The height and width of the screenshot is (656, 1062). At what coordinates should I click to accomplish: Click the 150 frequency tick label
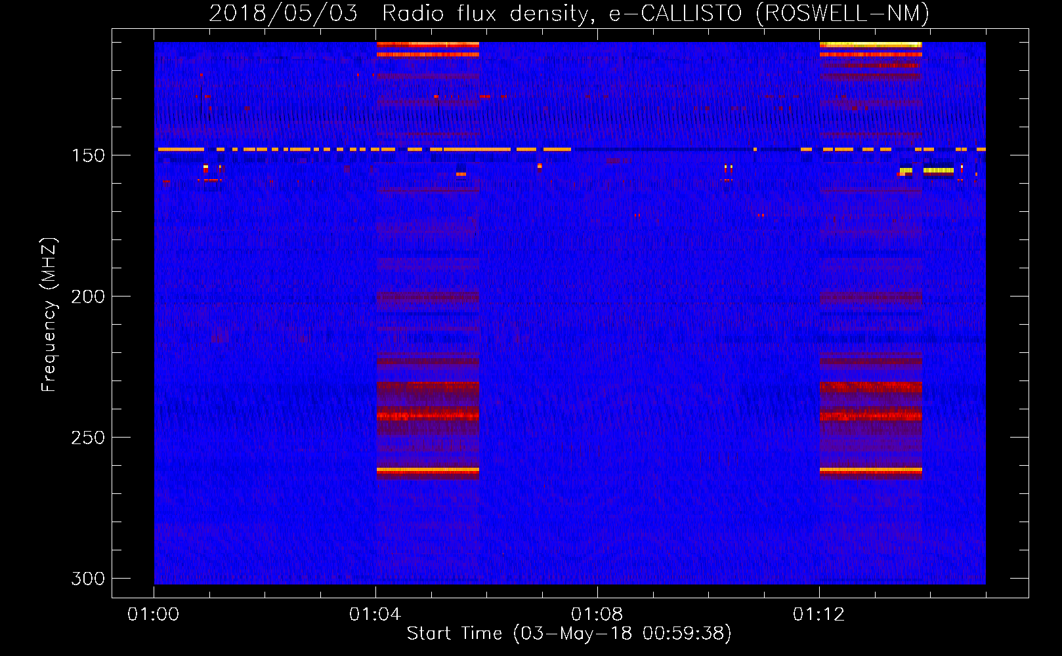[x=88, y=155]
